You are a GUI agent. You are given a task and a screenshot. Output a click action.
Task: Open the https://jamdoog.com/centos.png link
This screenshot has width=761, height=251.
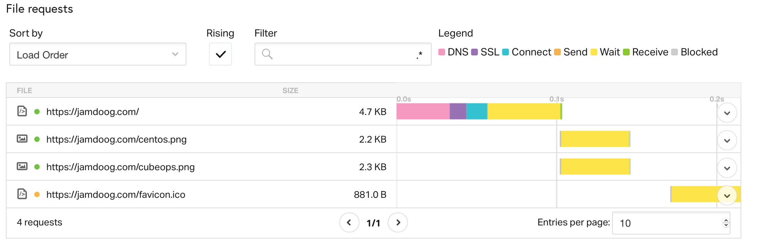point(116,139)
